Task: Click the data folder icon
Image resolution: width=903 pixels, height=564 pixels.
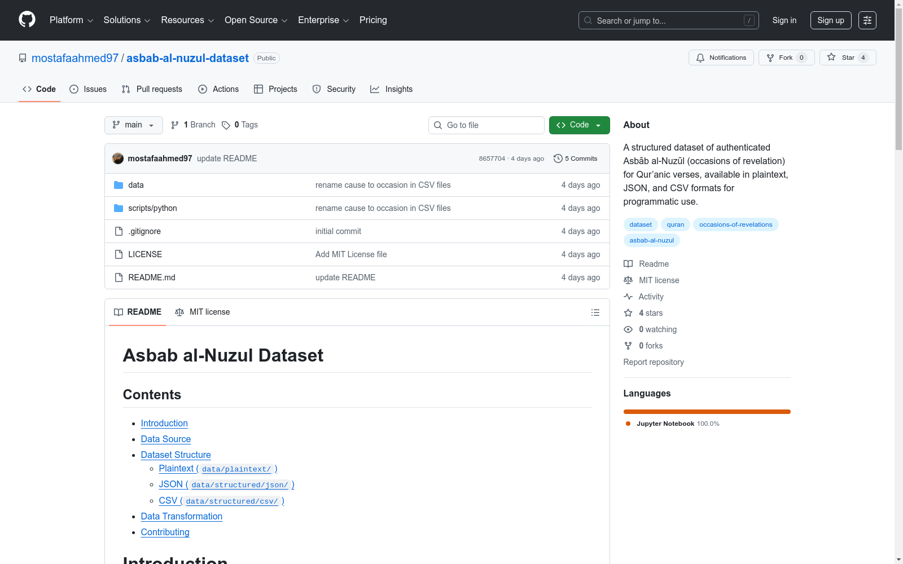Action: [119, 185]
